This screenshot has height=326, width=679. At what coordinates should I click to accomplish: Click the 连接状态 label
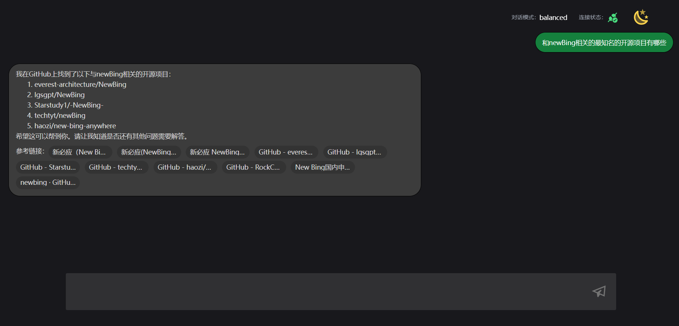[591, 17]
